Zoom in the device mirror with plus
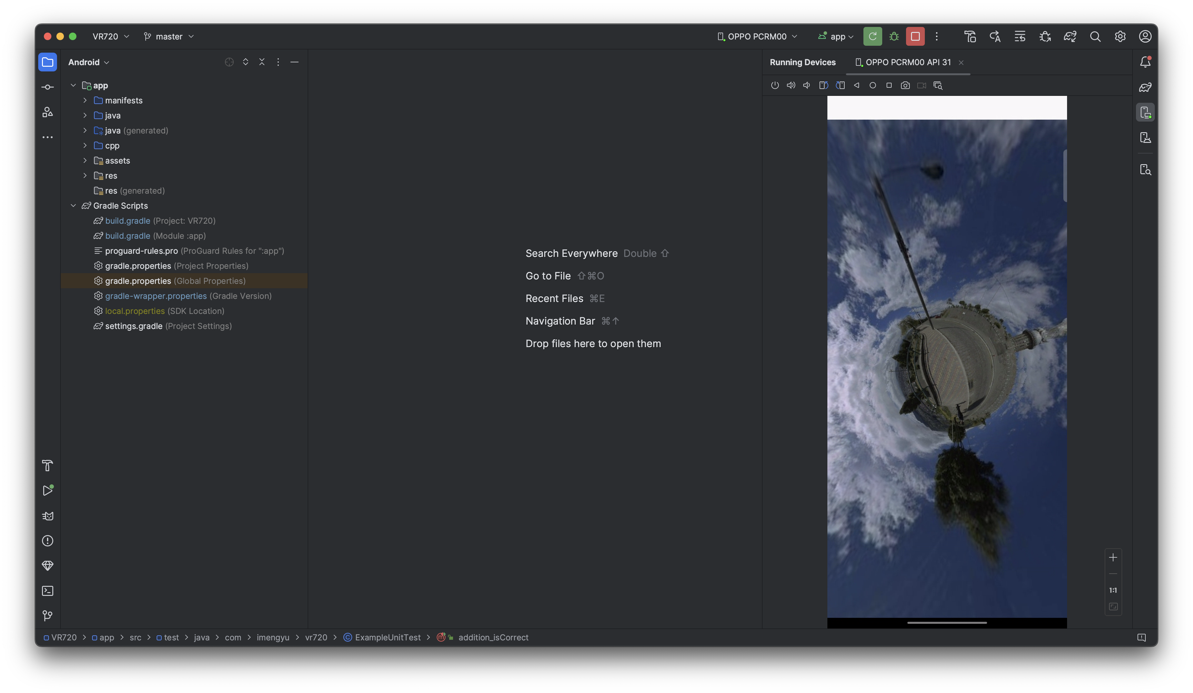 point(1112,557)
